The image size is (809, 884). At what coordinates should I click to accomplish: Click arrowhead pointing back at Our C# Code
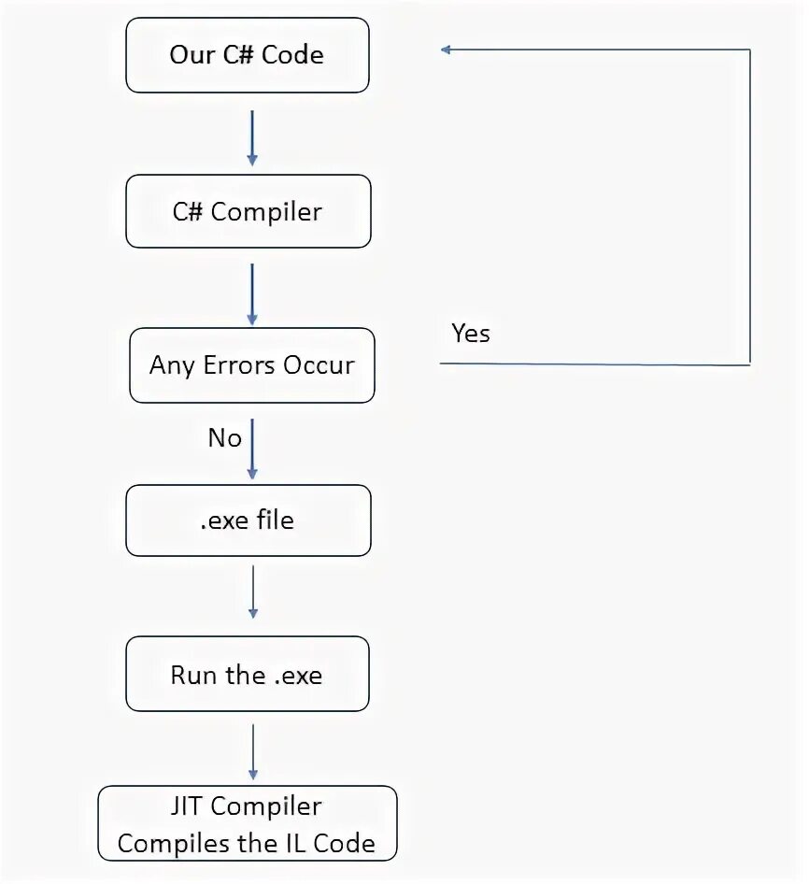(x=447, y=50)
